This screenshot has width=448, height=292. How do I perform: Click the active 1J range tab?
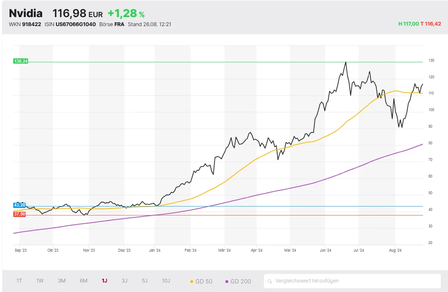tap(104, 281)
